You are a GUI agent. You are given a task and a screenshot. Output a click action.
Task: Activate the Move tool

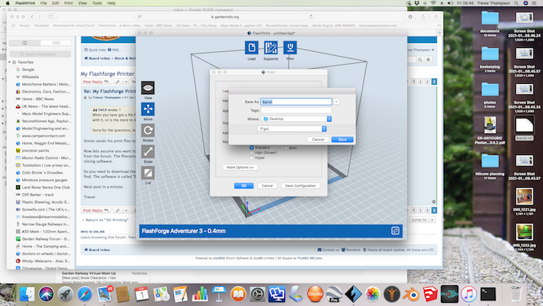148,109
